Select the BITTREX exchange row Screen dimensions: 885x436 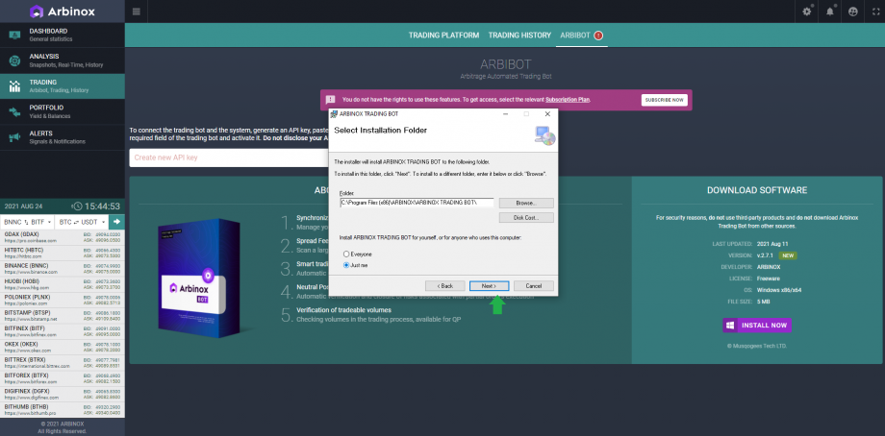click(x=63, y=363)
